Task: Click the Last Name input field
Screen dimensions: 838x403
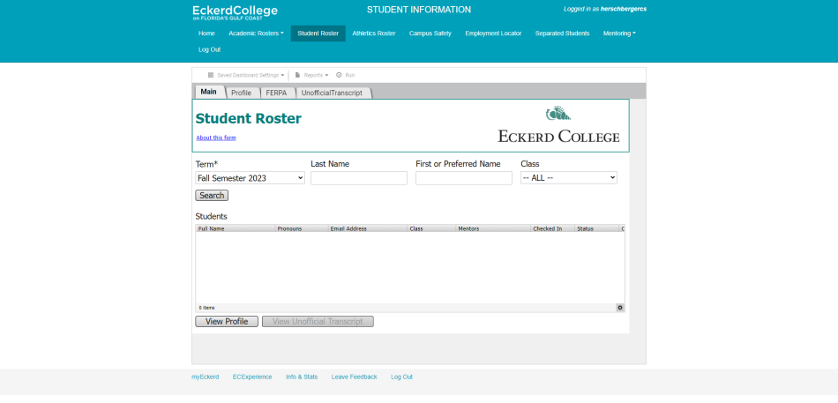Action: point(358,178)
